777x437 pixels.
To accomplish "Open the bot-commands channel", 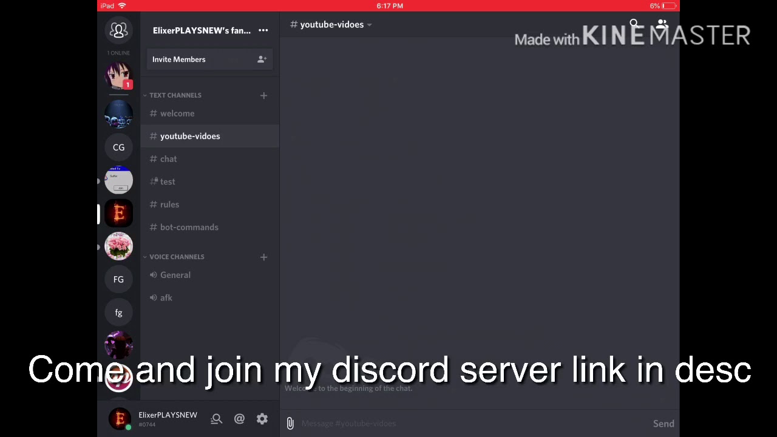I will coord(210,227).
